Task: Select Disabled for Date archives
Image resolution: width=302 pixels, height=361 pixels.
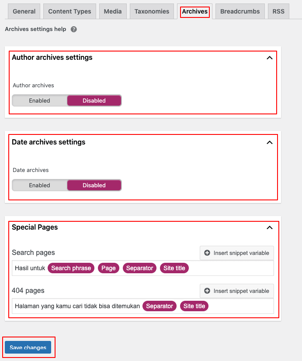Action: [94, 186]
